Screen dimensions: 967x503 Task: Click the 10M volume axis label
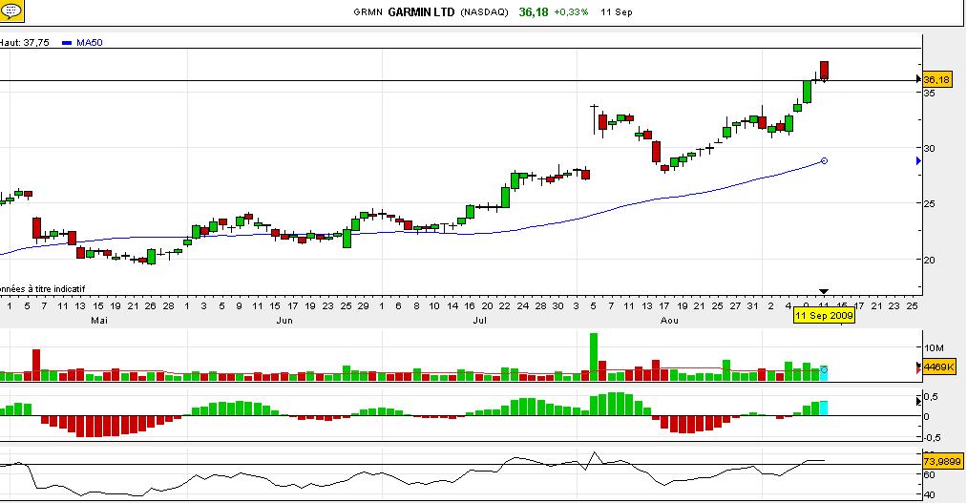933,348
